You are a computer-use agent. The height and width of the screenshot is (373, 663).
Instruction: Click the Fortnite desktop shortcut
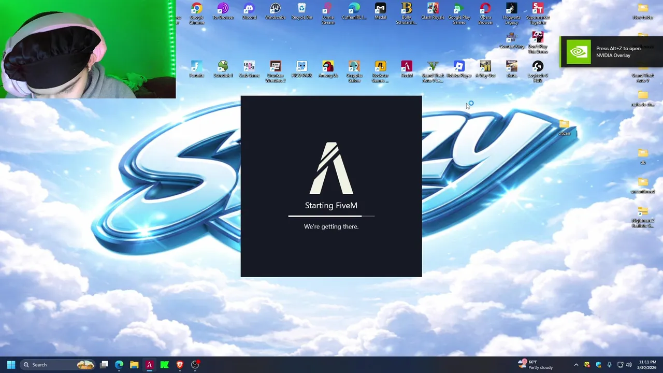pyautogui.click(x=197, y=69)
